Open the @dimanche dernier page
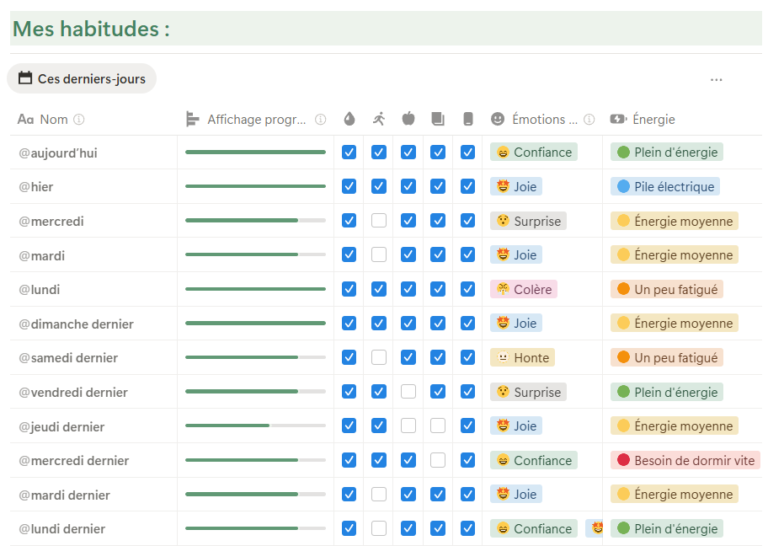This screenshot has width=768, height=546. [x=76, y=324]
